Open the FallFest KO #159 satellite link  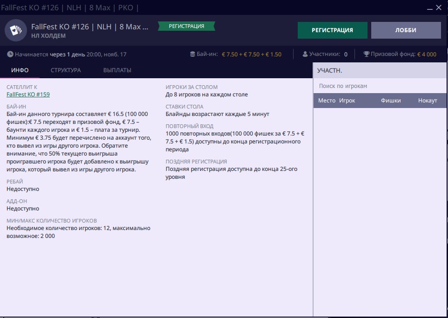pos(28,95)
